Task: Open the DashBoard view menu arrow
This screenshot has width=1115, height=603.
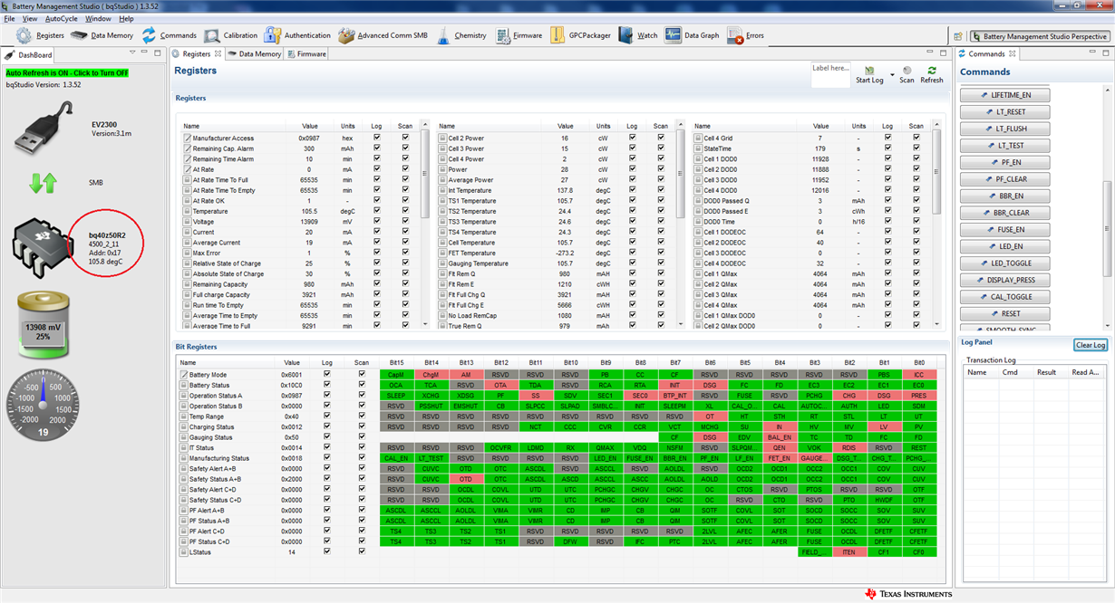Action: click(132, 54)
